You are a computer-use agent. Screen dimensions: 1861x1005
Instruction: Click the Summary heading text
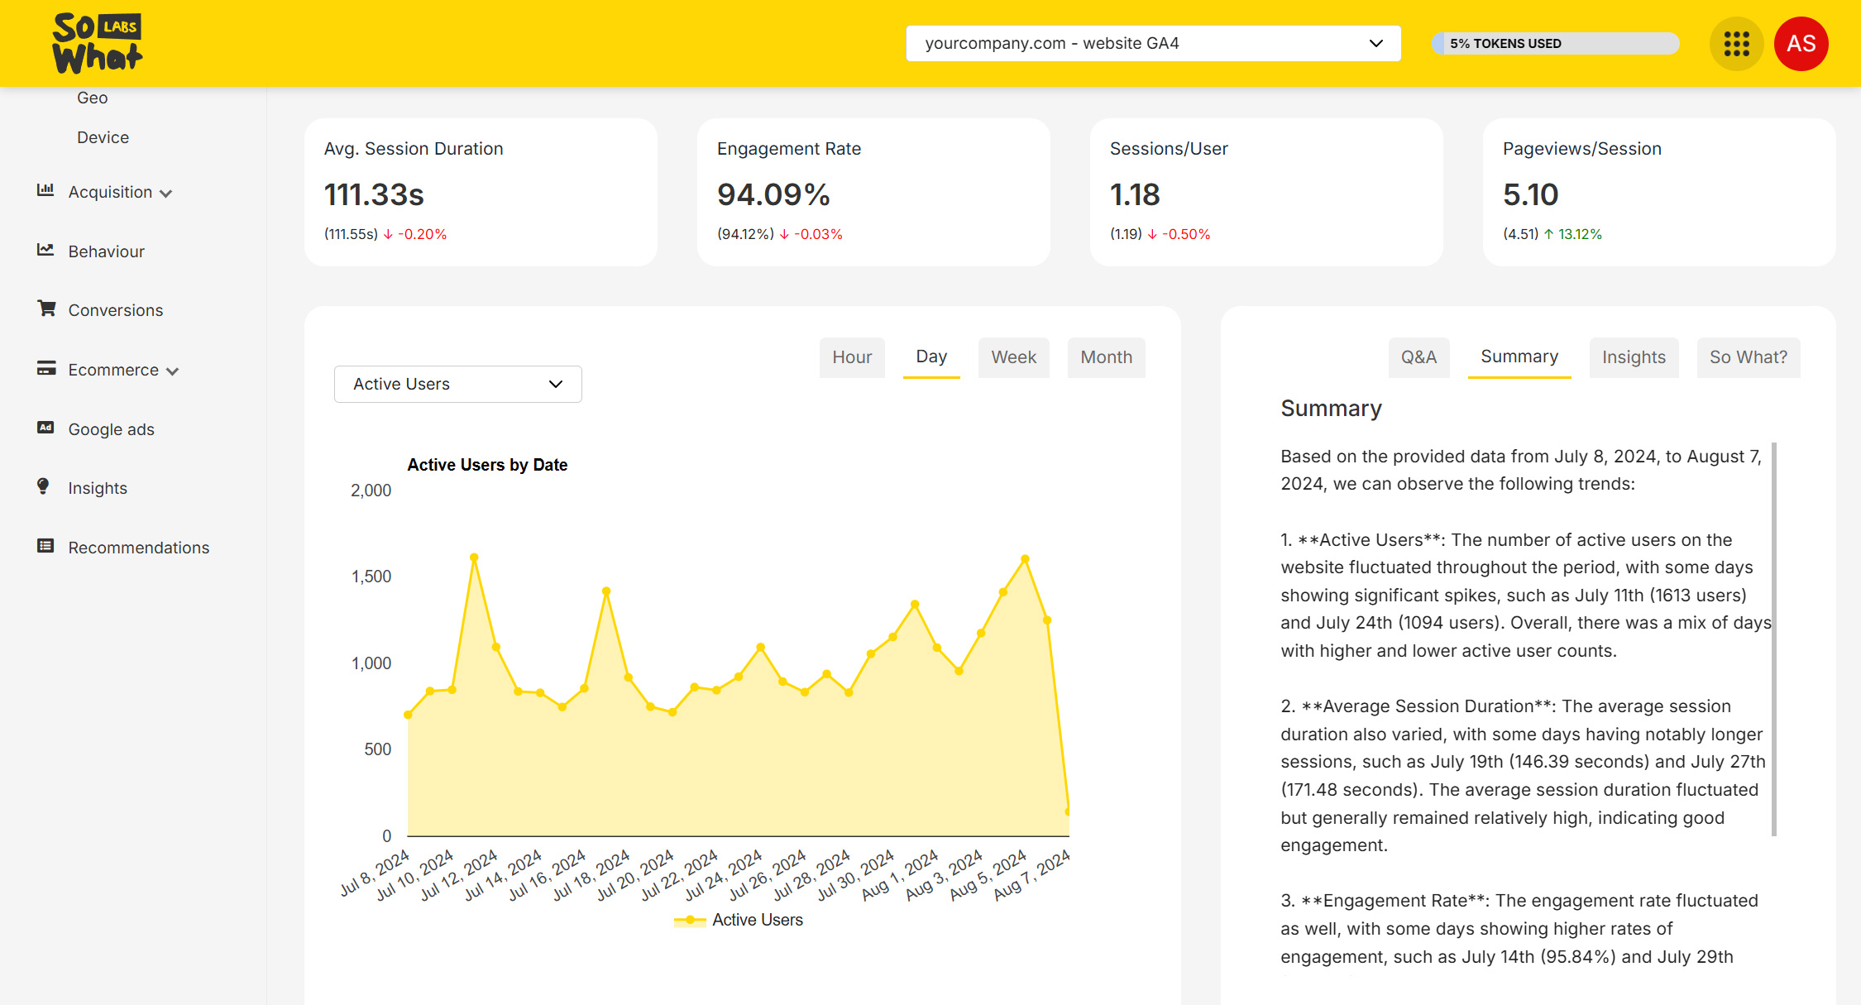[x=1331, y=409]
